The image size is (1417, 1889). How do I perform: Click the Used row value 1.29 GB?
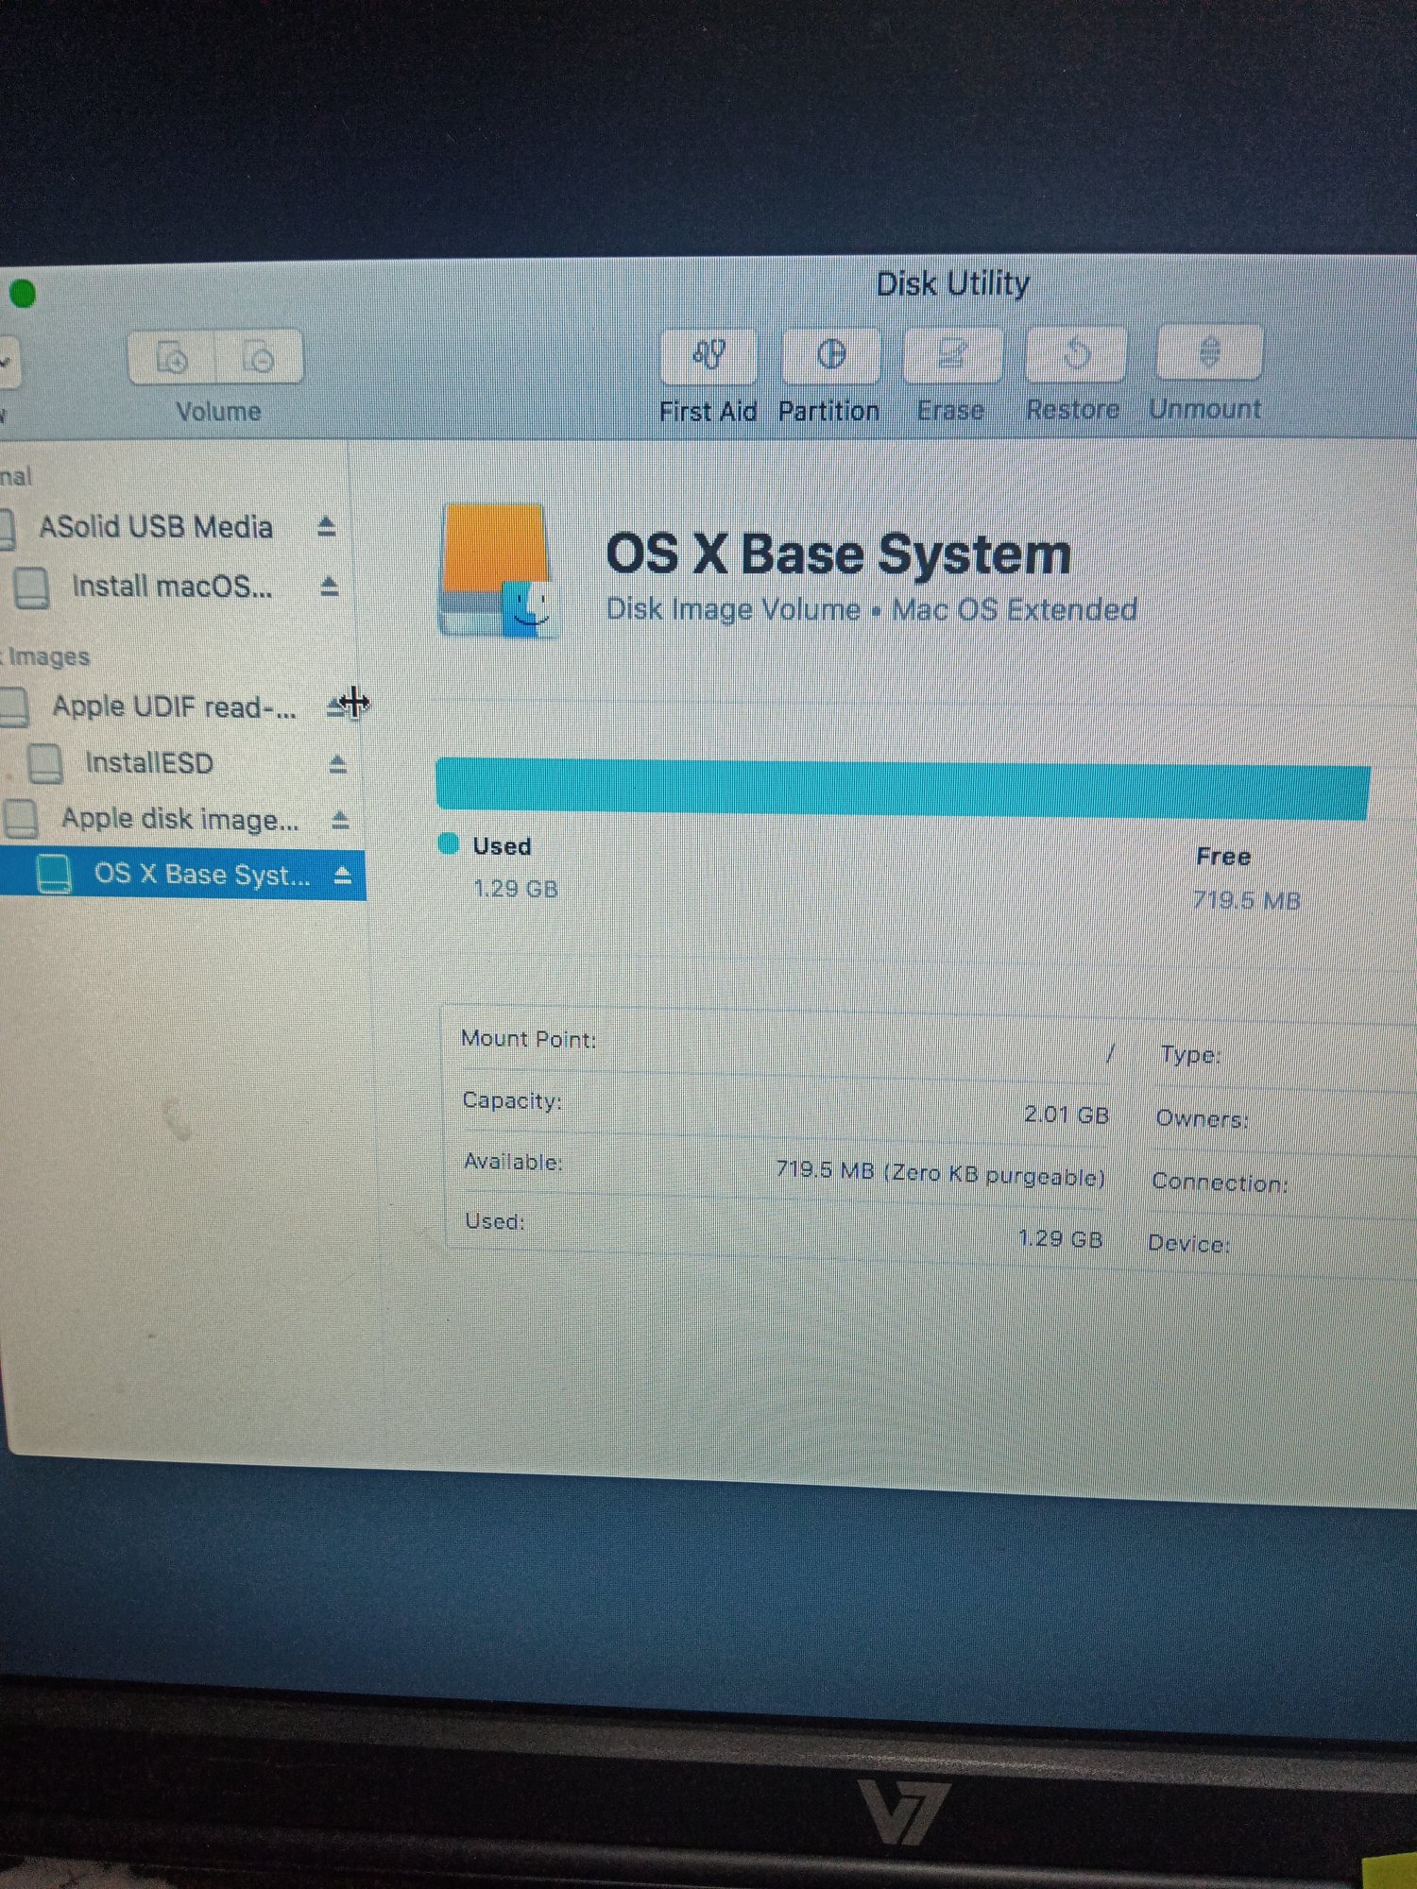pyautogui.click(x=1061, y=1238)
